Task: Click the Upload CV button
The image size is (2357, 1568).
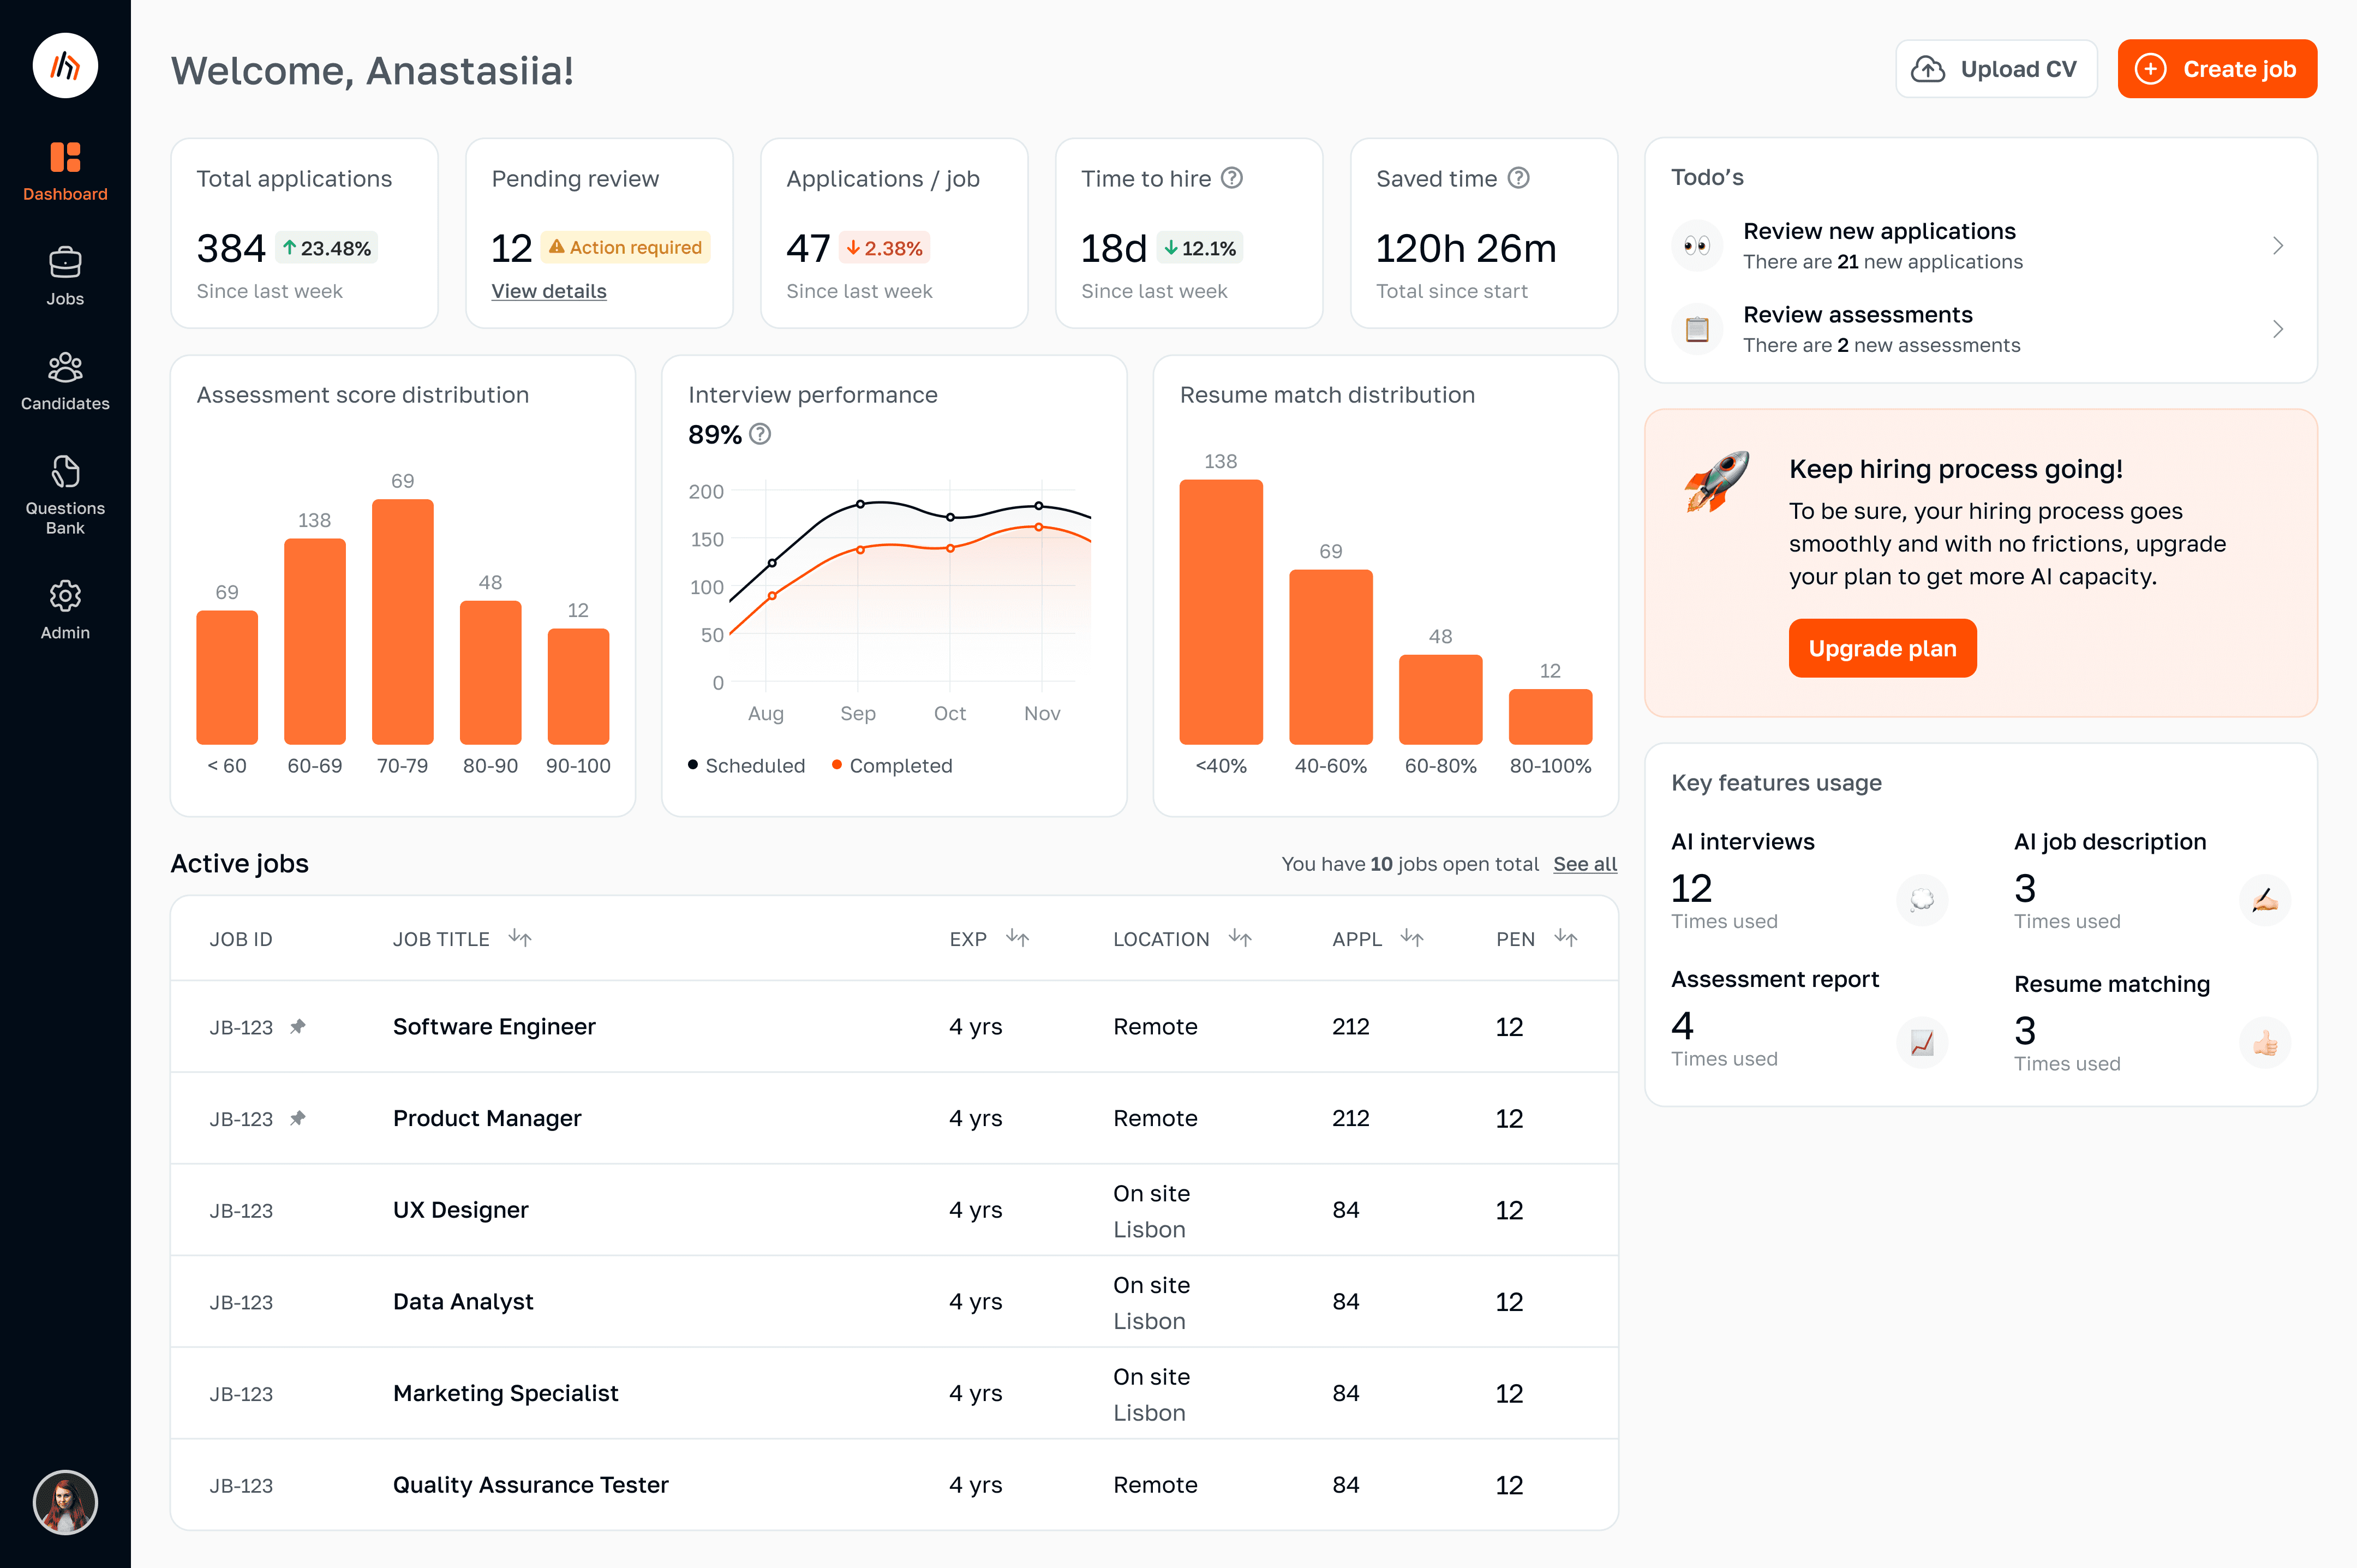Action: tap(1996, 69)
